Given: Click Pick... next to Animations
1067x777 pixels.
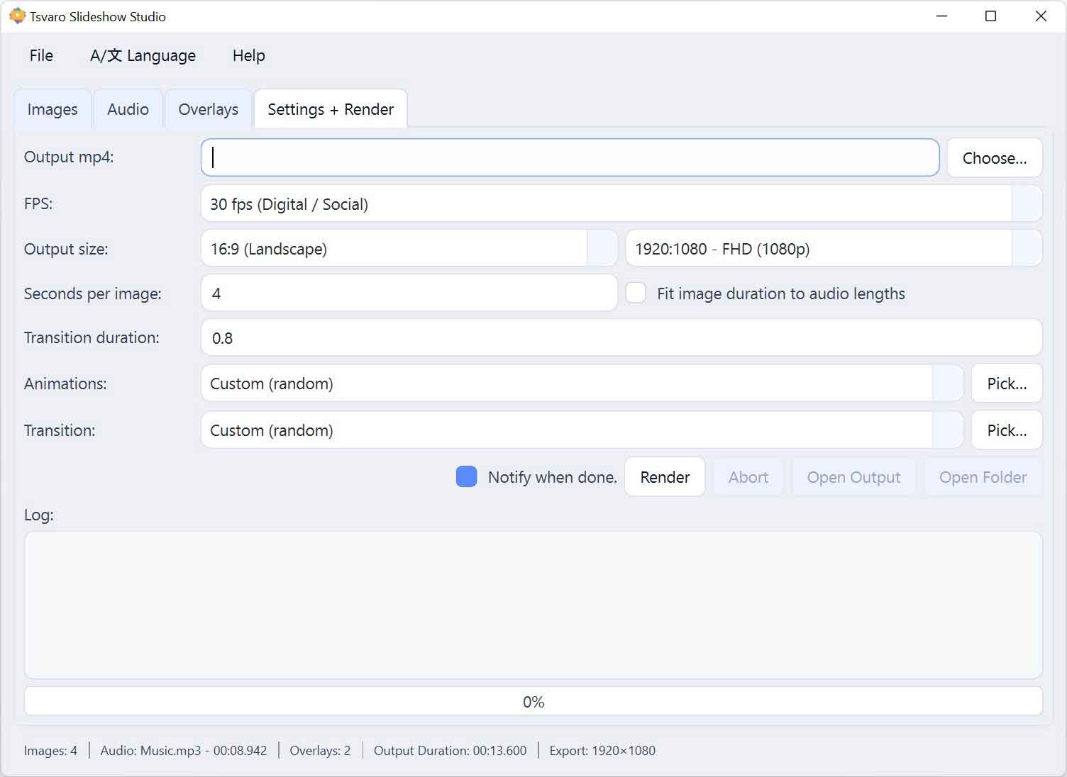Looking at the screenshot, I should 1006,384.
